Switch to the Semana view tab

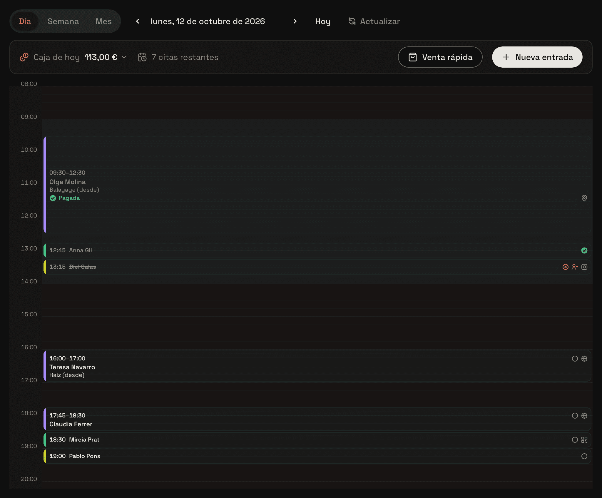[x=63, y=21]
